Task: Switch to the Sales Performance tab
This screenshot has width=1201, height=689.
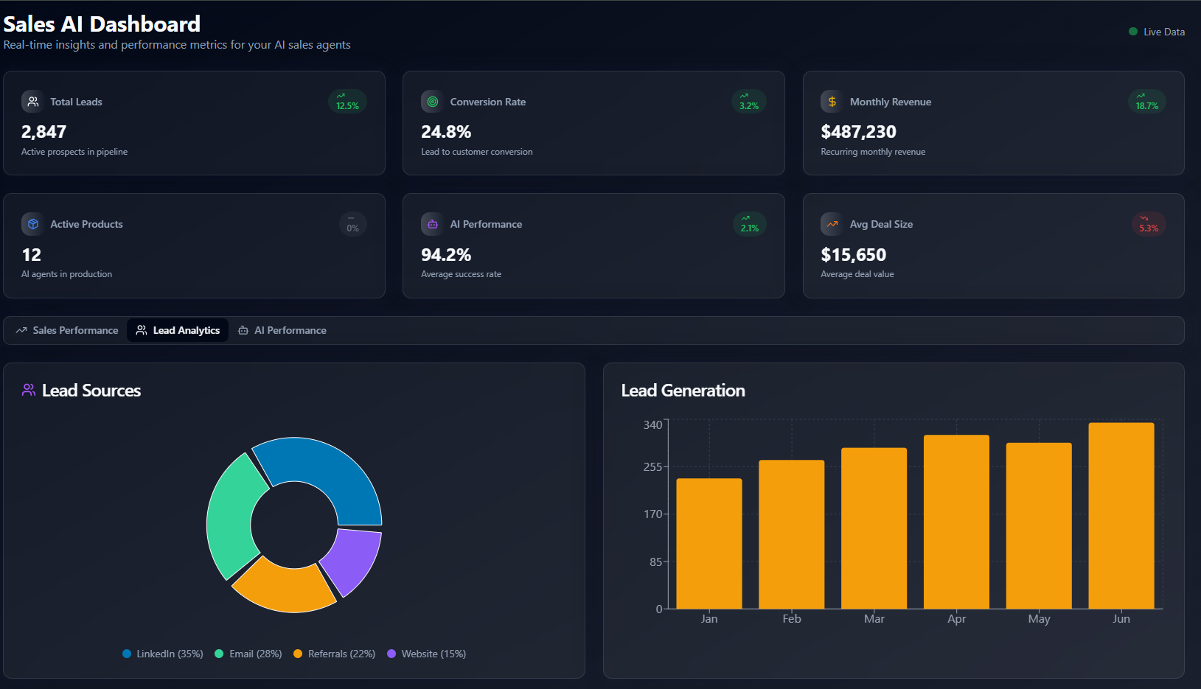Action: (x=67, y=330)
